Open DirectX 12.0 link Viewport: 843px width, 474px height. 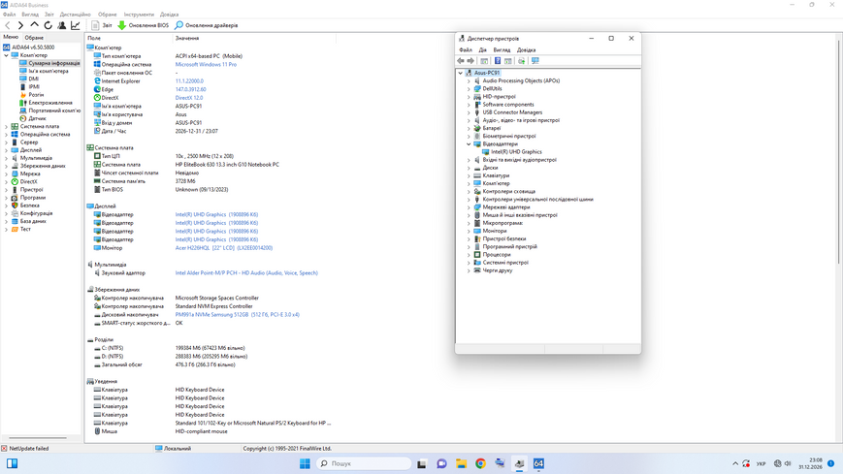[x=189, y=98]
